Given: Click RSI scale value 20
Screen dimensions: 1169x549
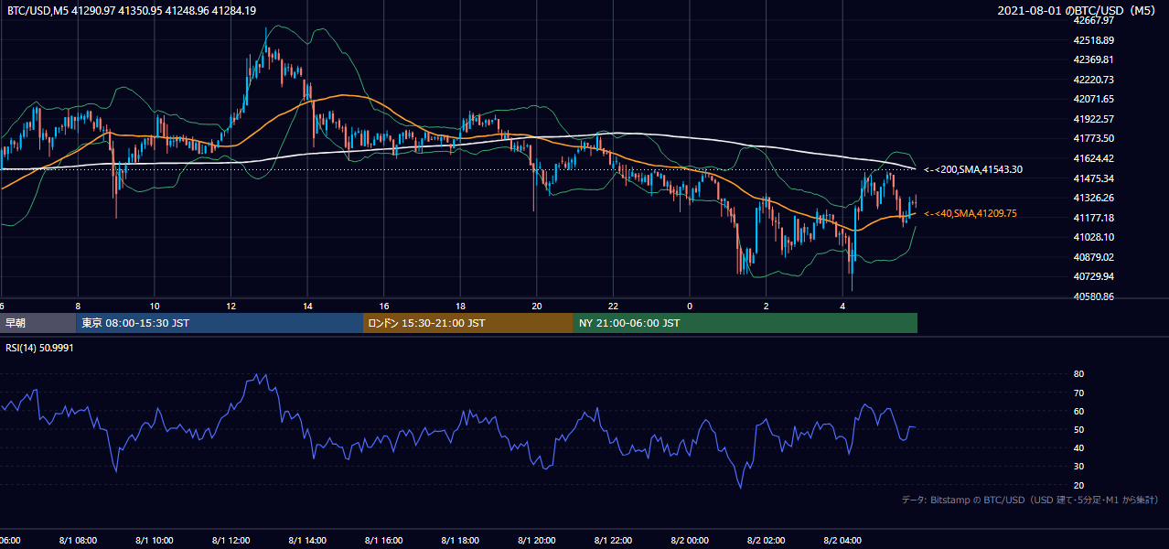Looking at the screenshot, I should (1079, 485).
